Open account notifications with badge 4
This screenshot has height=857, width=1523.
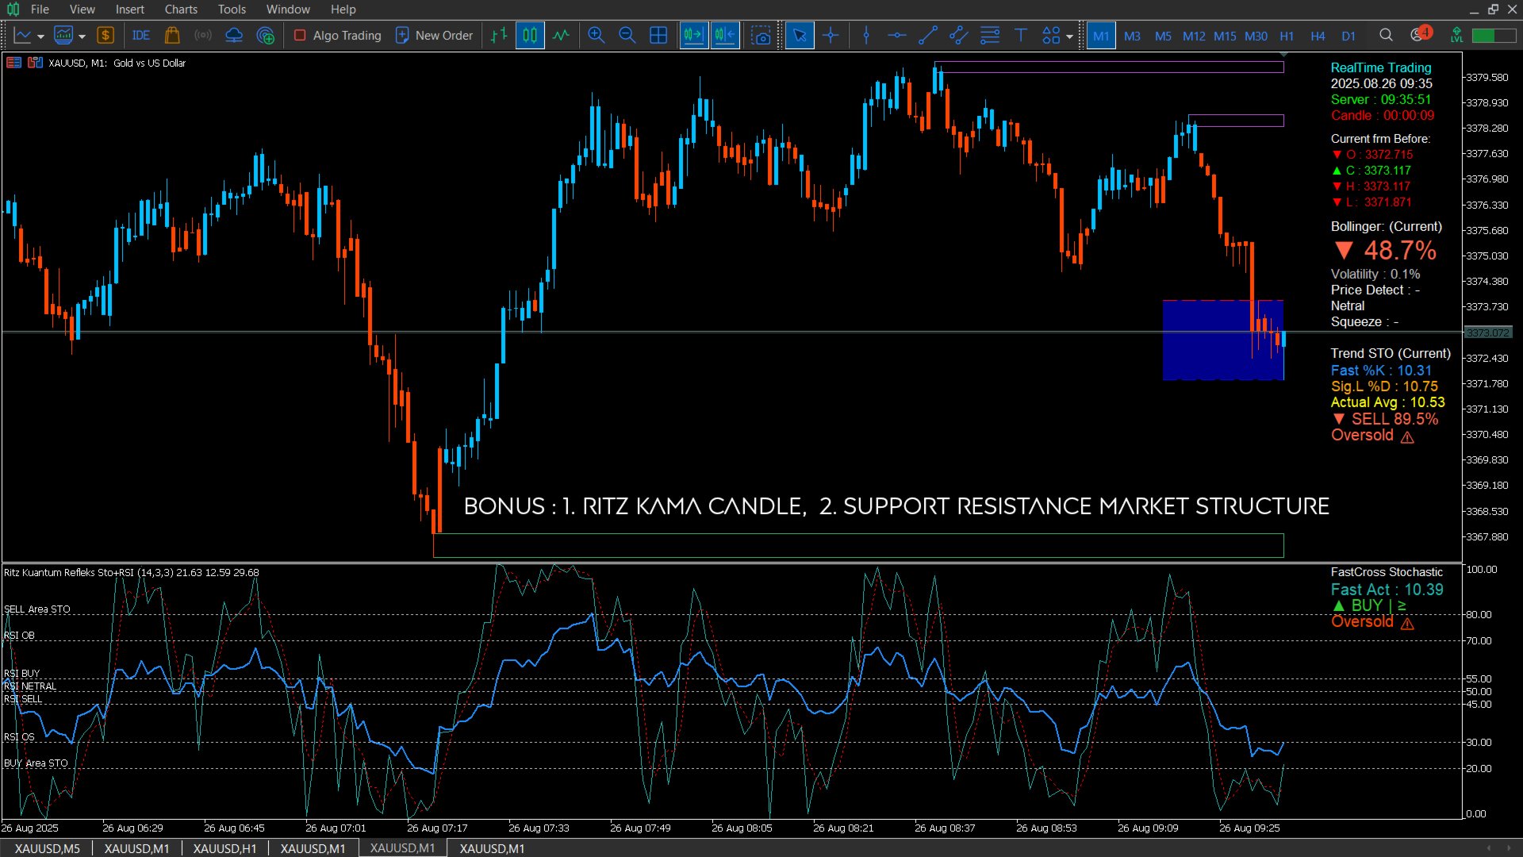click(1421, 34)
